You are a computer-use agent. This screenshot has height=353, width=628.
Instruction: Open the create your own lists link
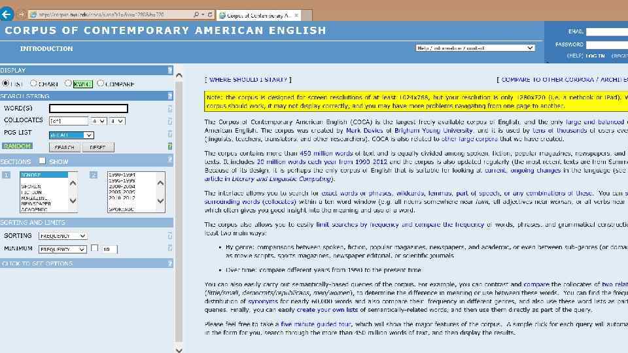327,310
